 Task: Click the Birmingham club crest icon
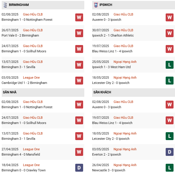(x=5, y=5)
